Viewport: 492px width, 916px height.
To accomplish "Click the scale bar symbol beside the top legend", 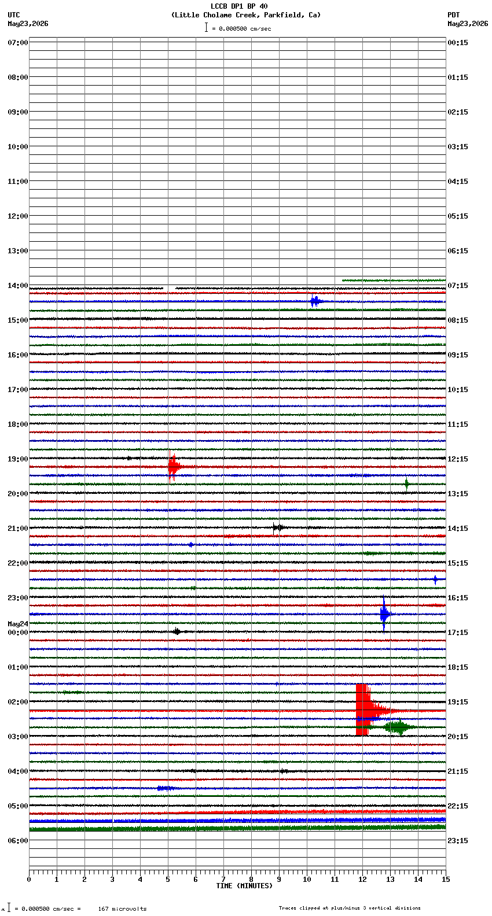I will point(206,27).
